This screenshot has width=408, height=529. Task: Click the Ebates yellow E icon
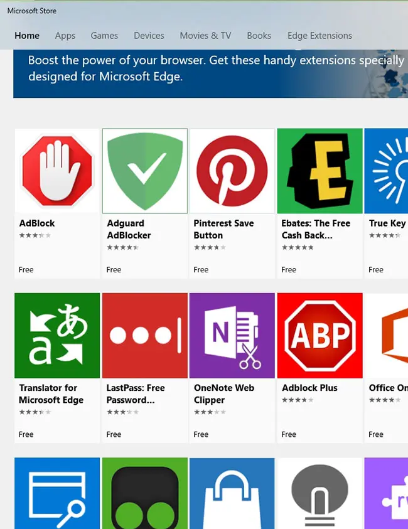[319, 171]
